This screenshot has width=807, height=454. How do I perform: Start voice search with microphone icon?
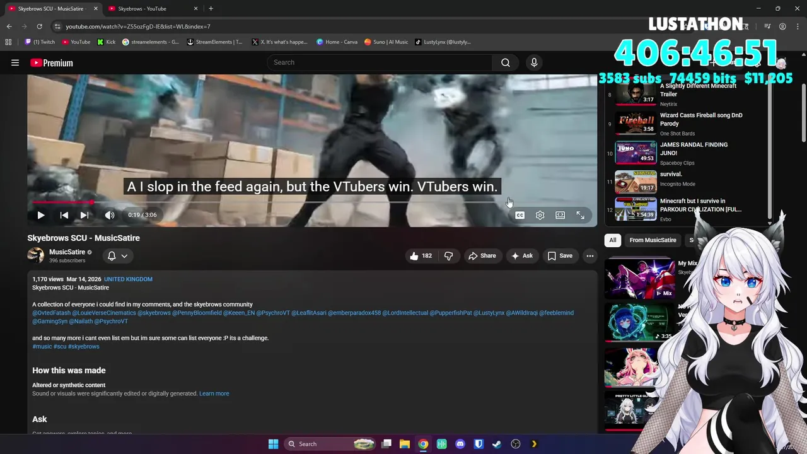534,62
